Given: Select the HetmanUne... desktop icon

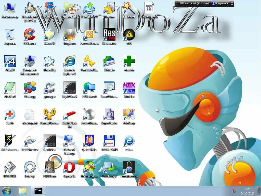Looking at the screenshot, I should point(69,10).
